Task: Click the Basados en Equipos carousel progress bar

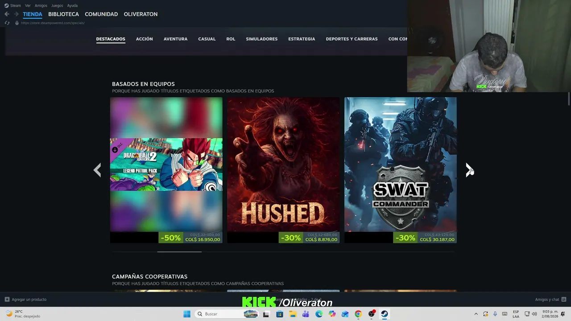Action: pos(283,252)
